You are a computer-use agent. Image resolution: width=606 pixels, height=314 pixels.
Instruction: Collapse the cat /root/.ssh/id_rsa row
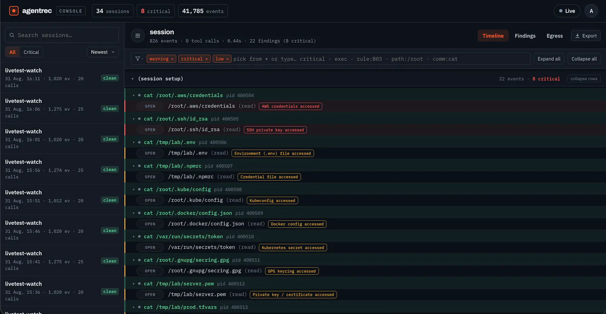pyautogui.click(x=134, y=119)
